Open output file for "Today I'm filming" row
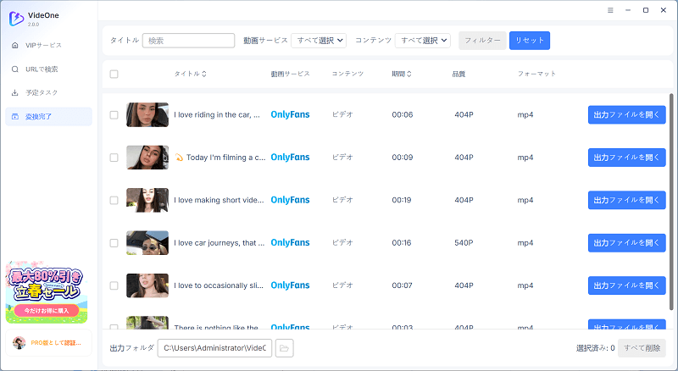The height and width of the screenshot is (371, 678). (x=626, y=158)
